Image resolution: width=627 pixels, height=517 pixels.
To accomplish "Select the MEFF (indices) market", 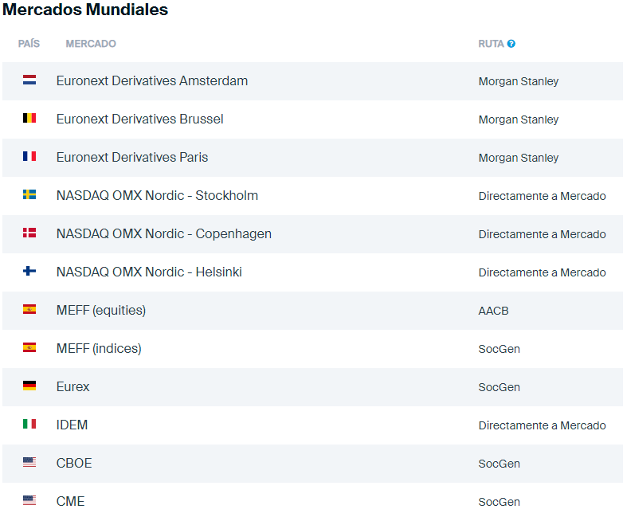I will point(99,348).
